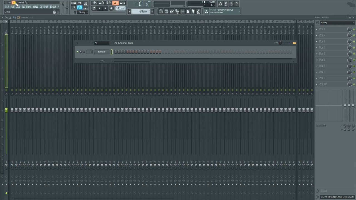Image resolution: width=356 pixels, height=200 pixels.
Task: Mute the Sampler channel green light
Action: coord(78,52)
